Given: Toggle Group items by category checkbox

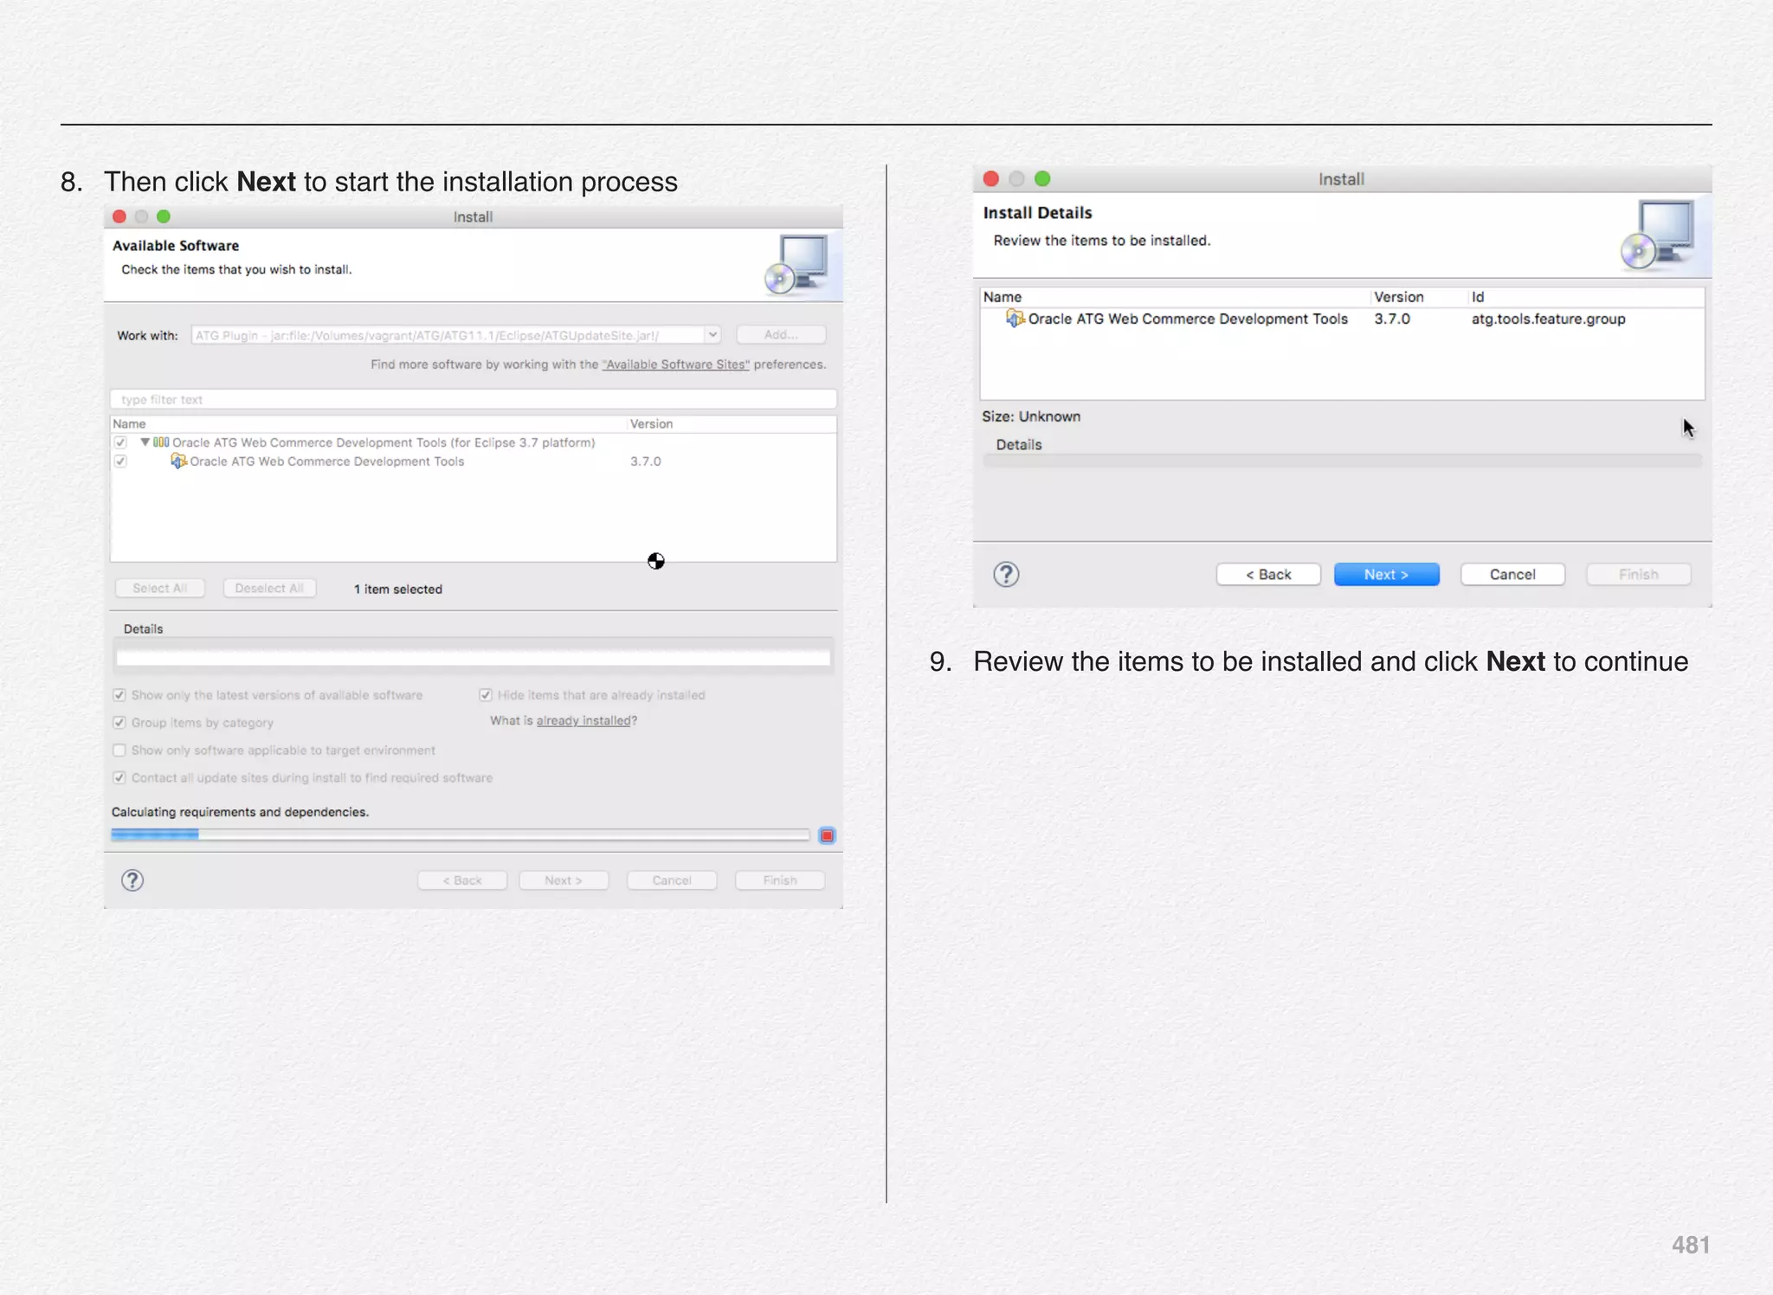Looking at the screenshot, I should pos(119,723).
